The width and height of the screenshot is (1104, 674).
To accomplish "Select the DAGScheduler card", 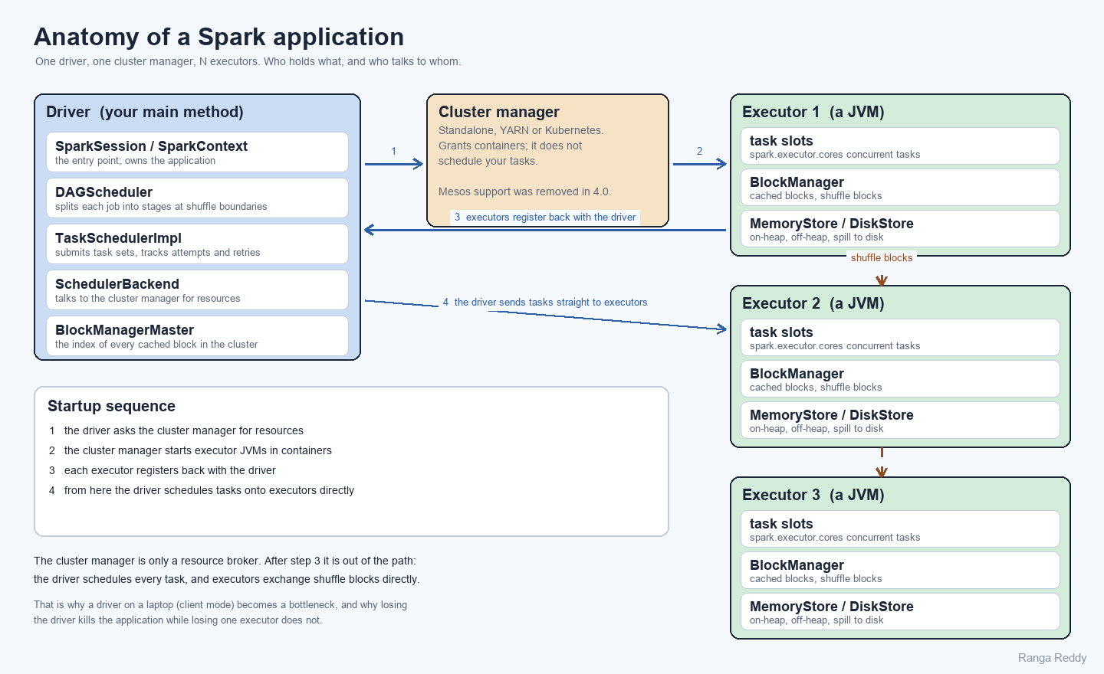I will tap(197, 198).
